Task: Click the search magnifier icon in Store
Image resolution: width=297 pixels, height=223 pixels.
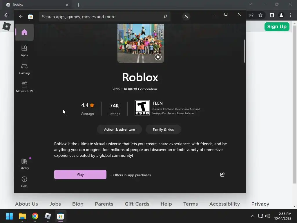Action: [x=165, y=17]
